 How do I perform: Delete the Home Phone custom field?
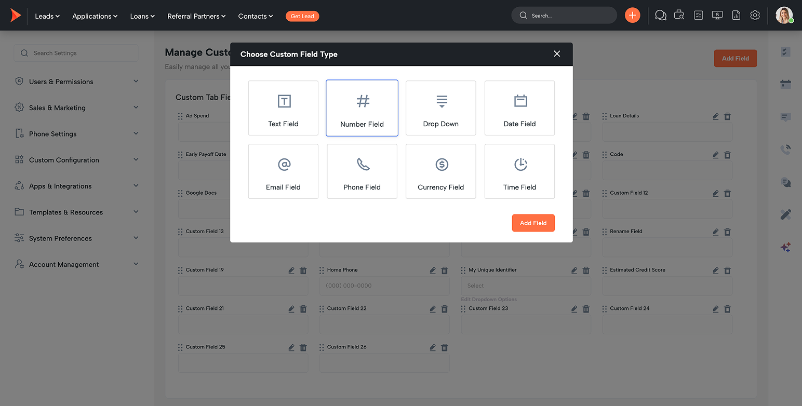tap(445, 270)
